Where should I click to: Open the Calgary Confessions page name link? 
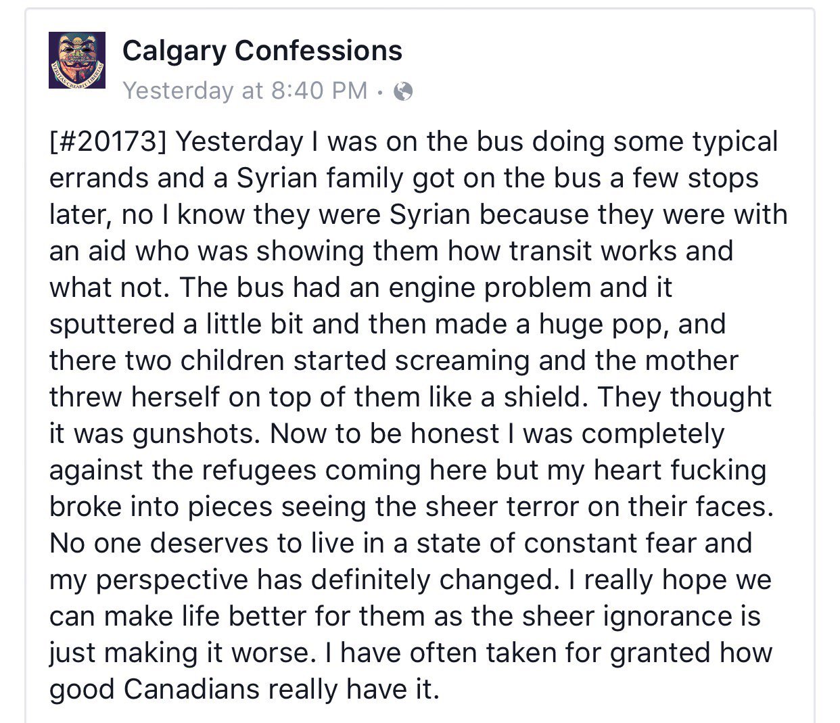coord(262,51)
